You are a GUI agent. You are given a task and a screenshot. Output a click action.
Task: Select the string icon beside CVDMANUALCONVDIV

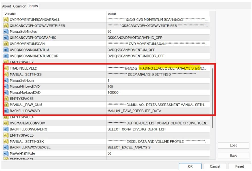point(6,123)
